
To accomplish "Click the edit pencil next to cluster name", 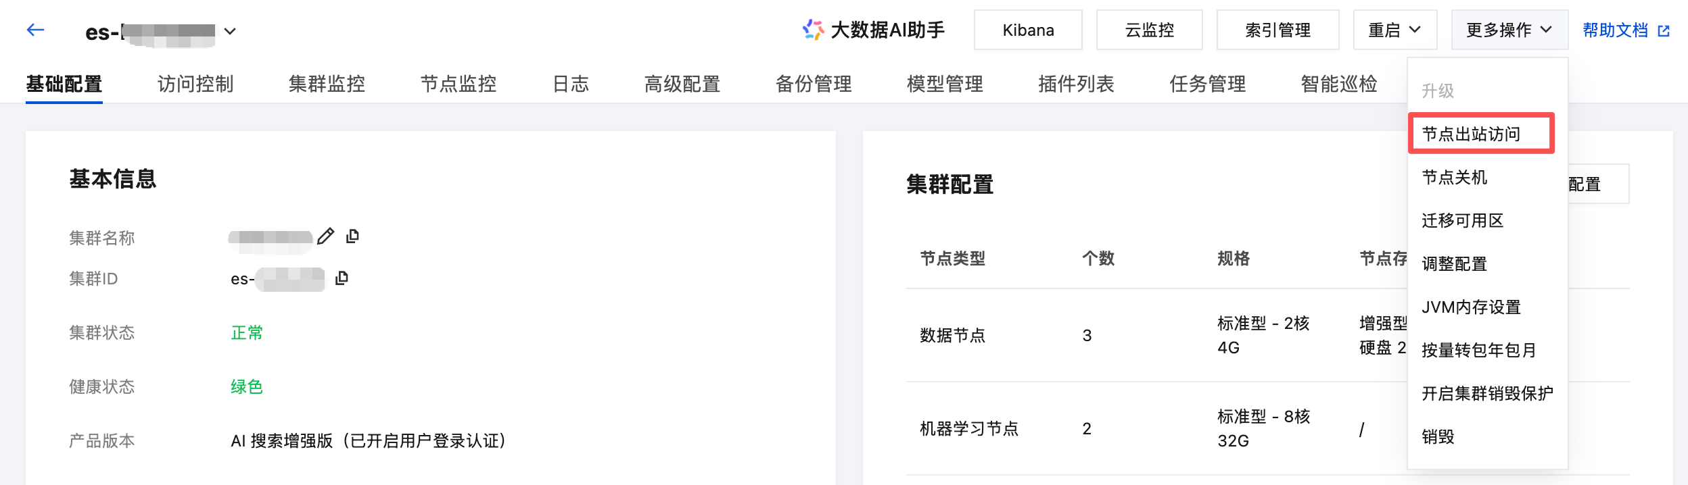I will 326,236.
